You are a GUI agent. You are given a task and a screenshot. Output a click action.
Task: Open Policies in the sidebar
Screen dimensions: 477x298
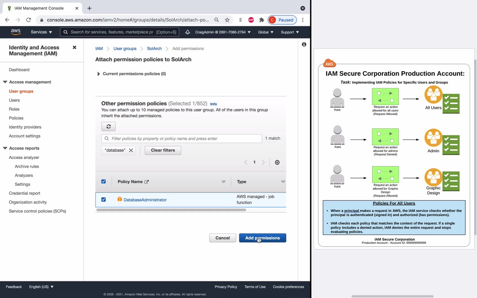coord(16,118)
